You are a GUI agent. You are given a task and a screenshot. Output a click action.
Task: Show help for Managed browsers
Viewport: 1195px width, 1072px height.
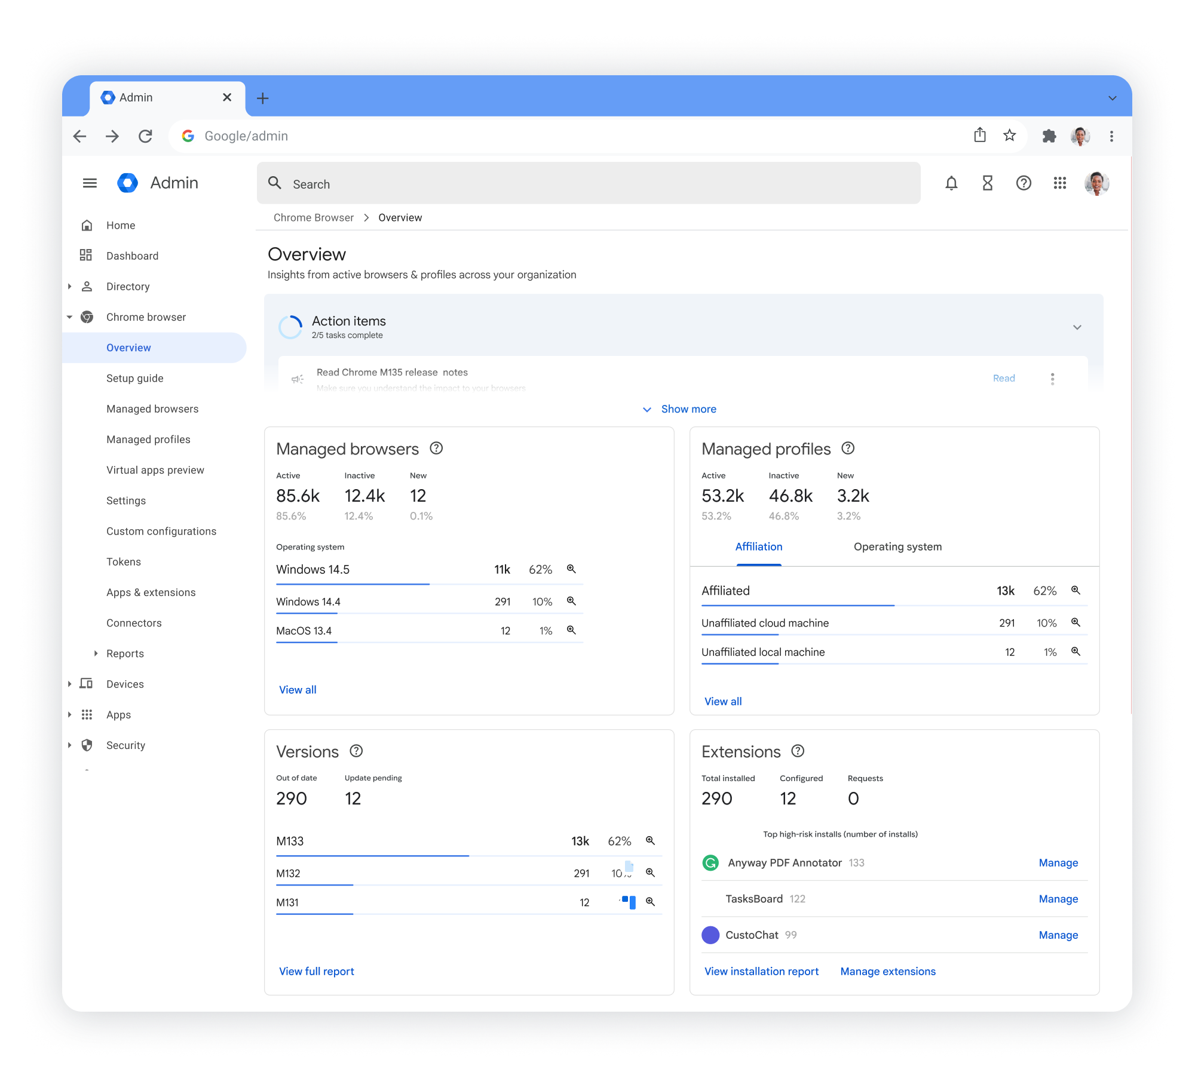(x=436, y=448)
